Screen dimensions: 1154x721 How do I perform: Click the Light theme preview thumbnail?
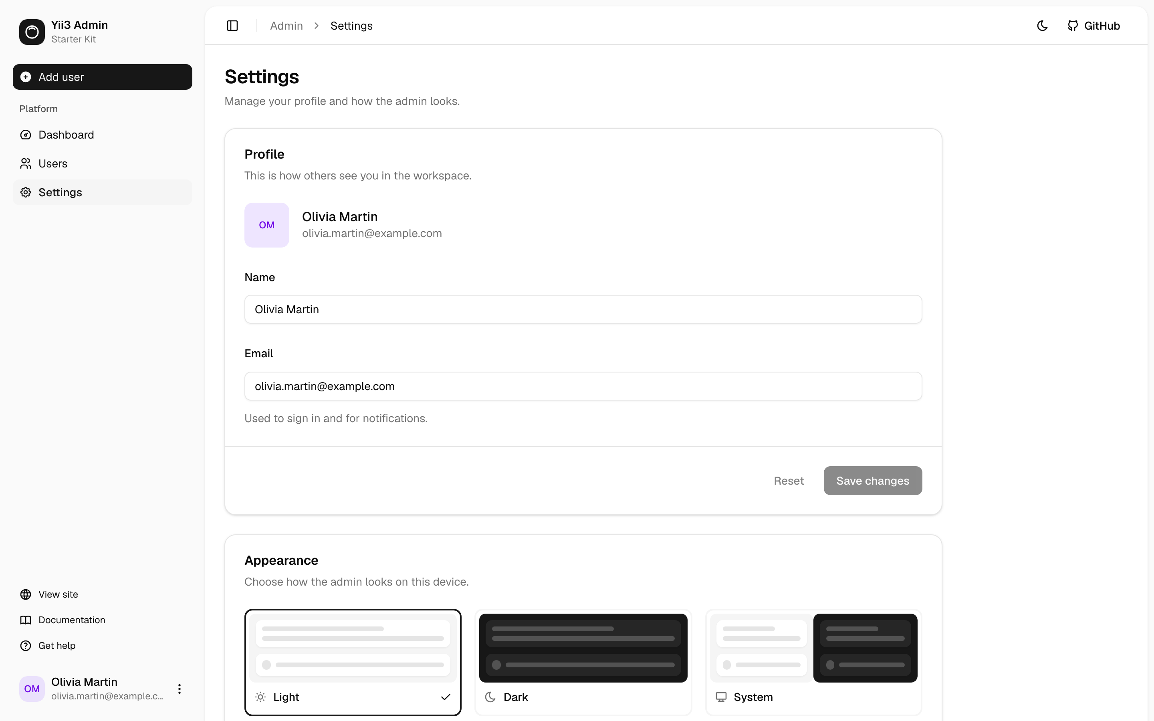pos(353,648)
